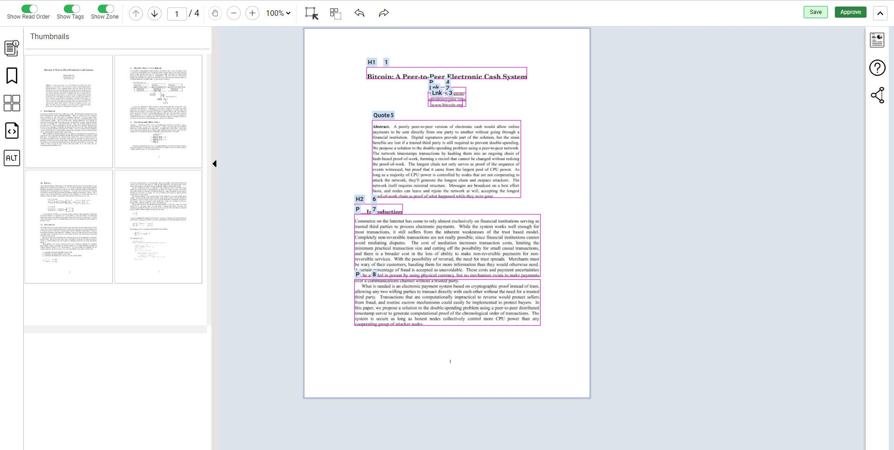Click the Save button
This screenshot has height=450, width=894.
coord(816,12)
